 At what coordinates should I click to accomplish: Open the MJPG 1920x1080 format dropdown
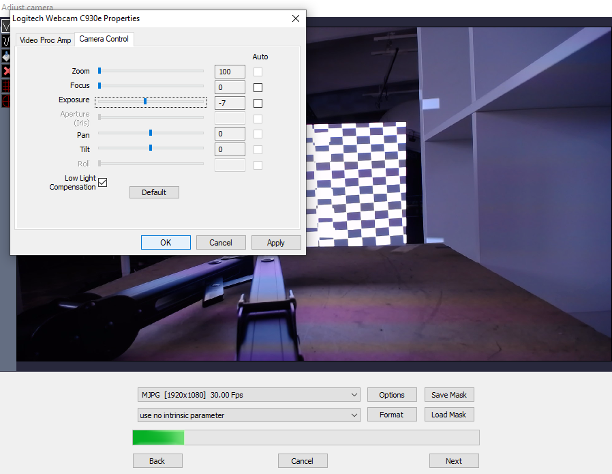tap(249, 395)
